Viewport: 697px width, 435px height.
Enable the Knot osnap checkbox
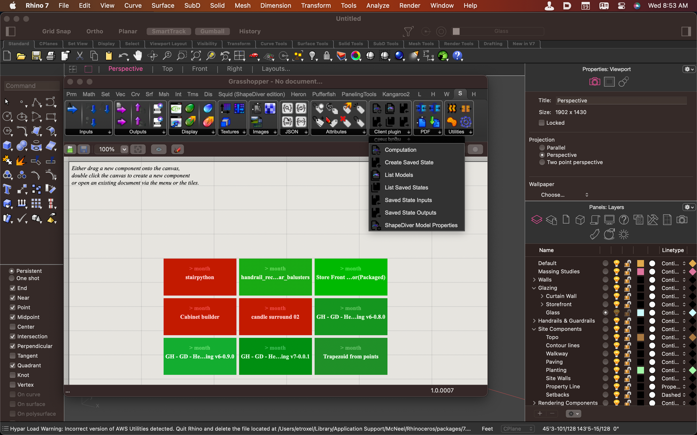(13, 375)
